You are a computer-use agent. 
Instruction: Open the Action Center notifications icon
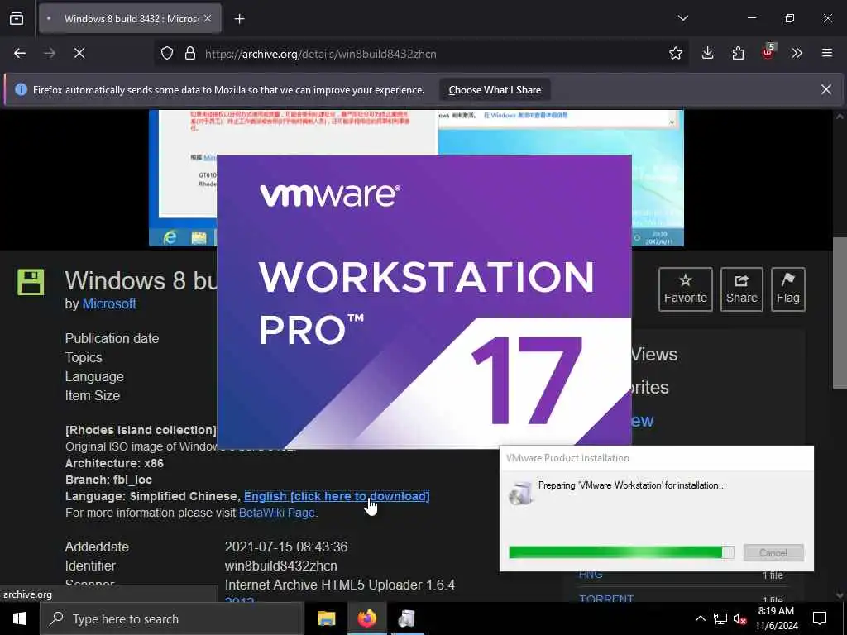coord(820,618)
